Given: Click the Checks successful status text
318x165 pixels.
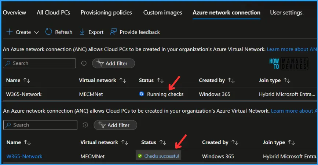Looking at the screenshot, I should [x=161, y=156].
